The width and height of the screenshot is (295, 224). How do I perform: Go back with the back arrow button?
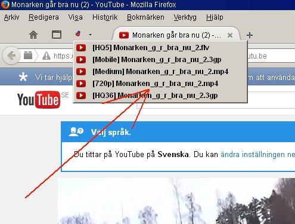point(11,56)
